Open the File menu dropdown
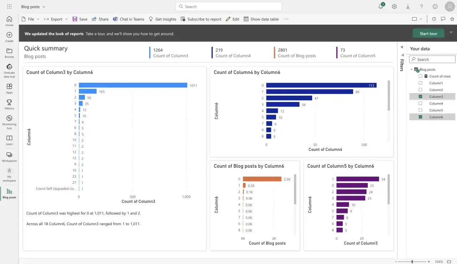Screen dimensions: 457x264 pos(31,19)
